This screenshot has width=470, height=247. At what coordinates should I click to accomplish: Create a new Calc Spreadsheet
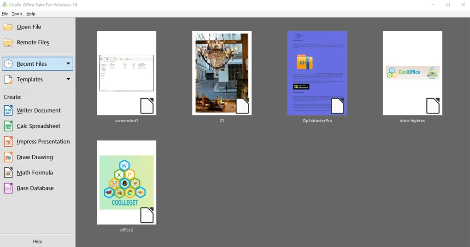(37, 126)
